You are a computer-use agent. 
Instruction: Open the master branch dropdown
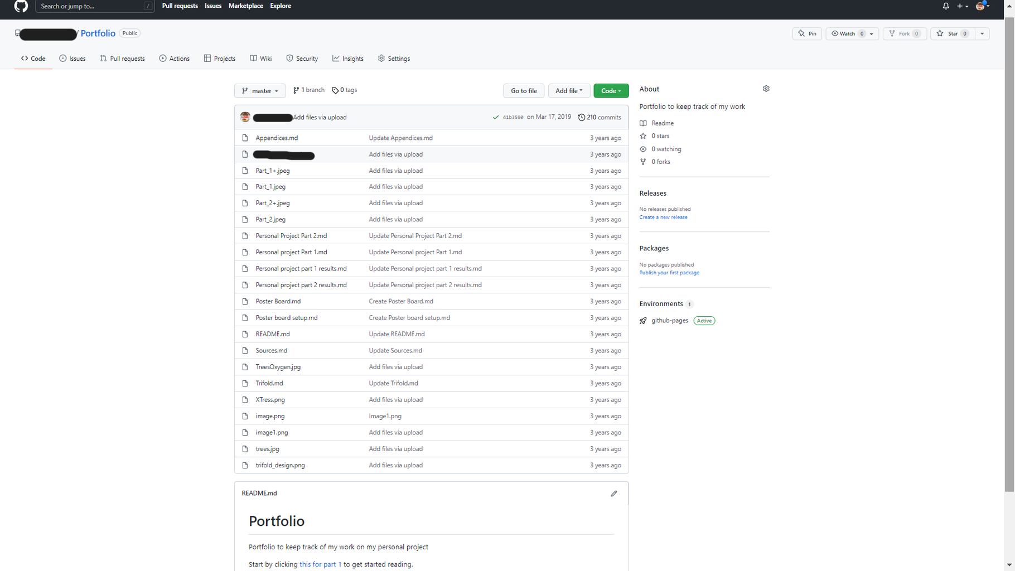point(260,90)
